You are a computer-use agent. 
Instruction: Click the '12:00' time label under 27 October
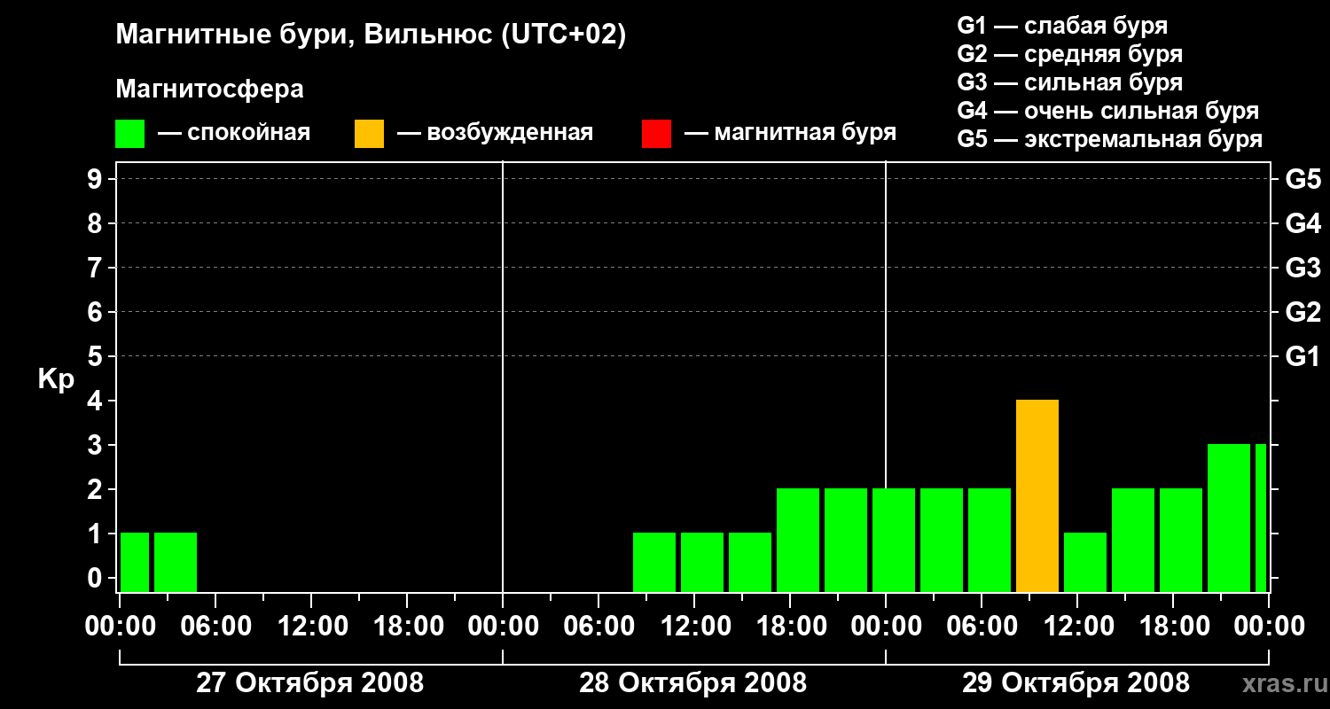pyautogui.click(x=311, y=626)
